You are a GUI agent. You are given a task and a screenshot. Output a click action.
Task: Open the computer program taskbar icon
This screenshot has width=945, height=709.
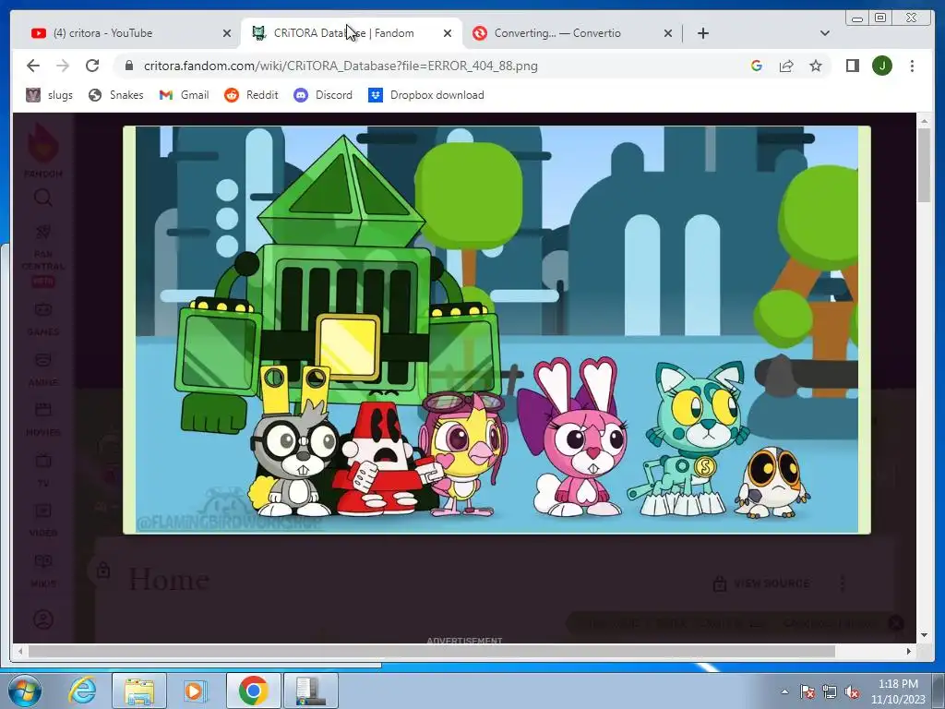tap(310, 691)
